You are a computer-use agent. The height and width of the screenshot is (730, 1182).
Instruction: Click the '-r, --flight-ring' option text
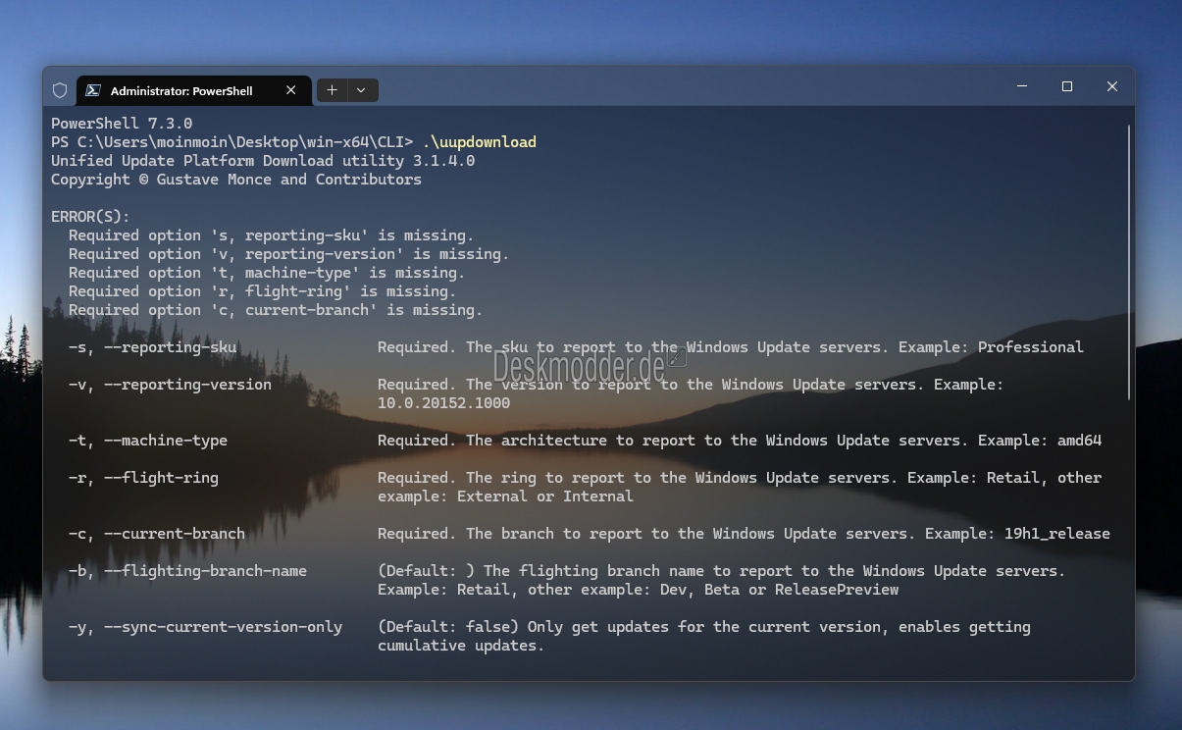click(144, 478)
